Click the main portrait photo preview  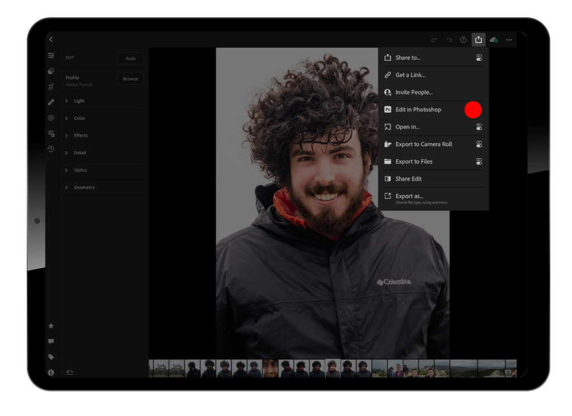pos(333,203)
